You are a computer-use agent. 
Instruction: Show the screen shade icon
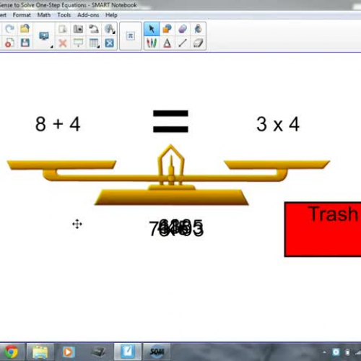pos(78,43)
